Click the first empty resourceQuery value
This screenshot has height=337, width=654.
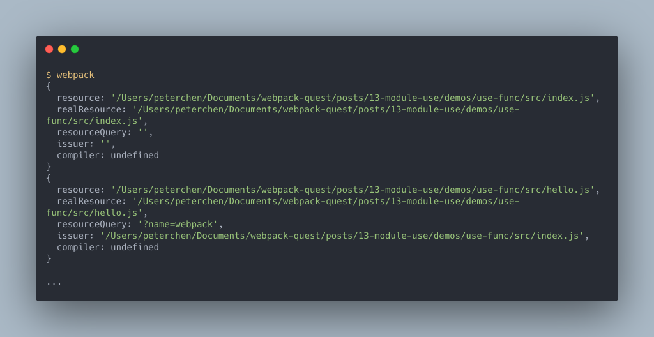coord(142,132)
